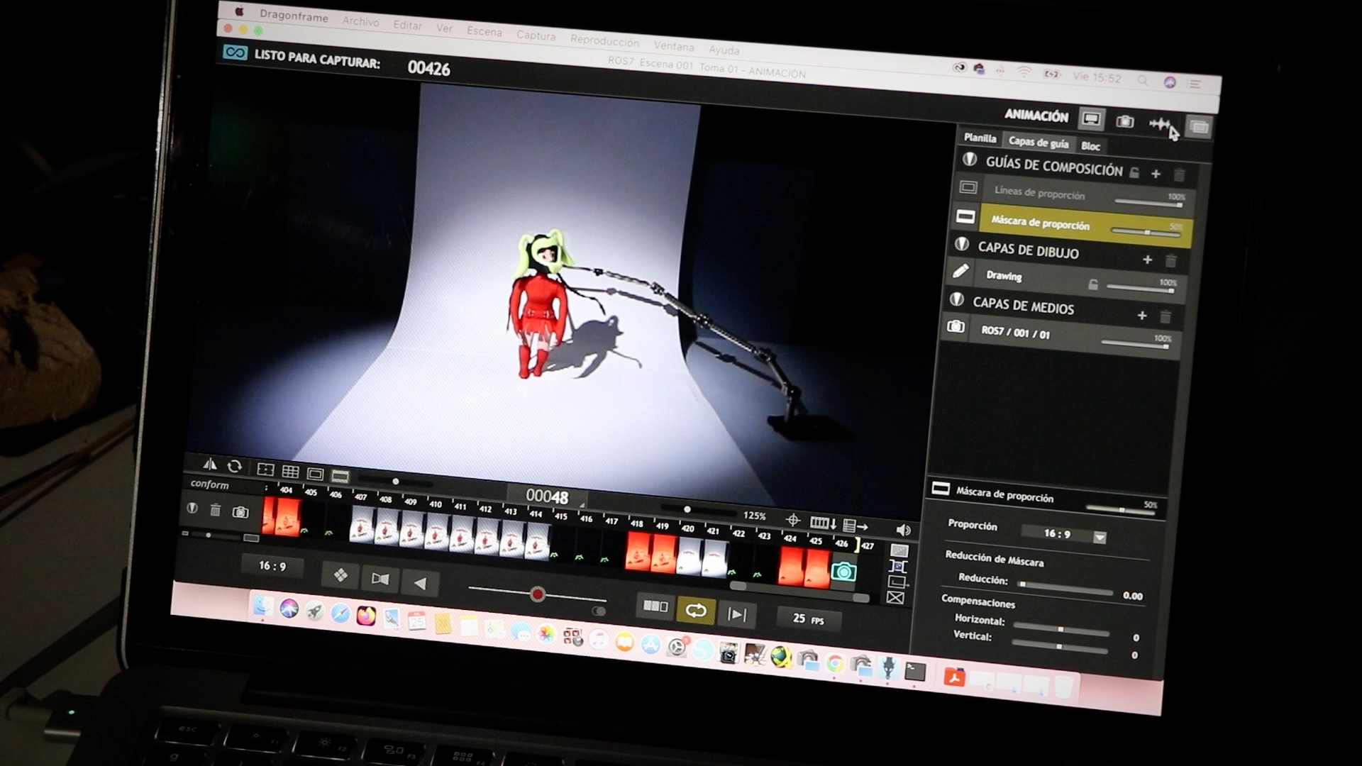Open the Animation workspace monitor icon
Image resolution: width=1362 pixels, height=766 pixels.
click(x=1091, y=119)
